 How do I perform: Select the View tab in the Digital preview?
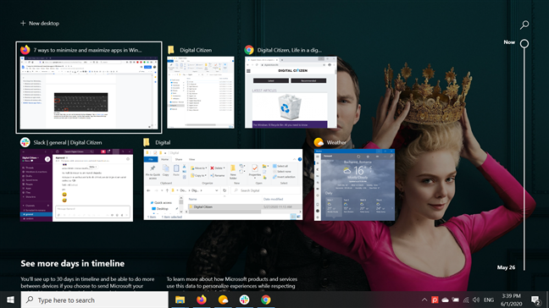click(x=191, y=159)
